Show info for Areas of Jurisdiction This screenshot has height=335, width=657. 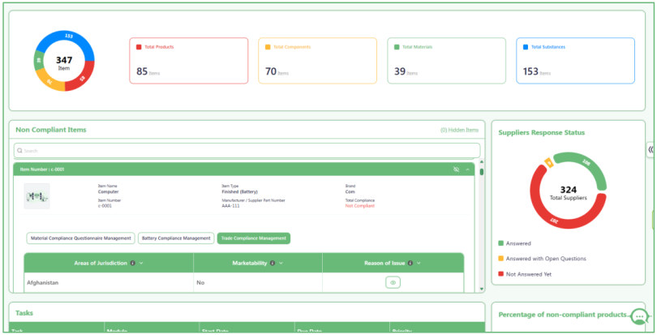click(x=132, y=263)
